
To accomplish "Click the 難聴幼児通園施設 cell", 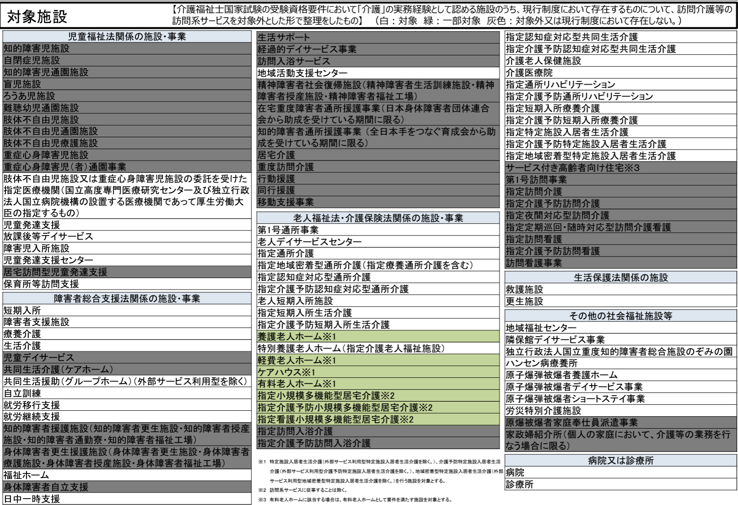I will coord(127,108).
